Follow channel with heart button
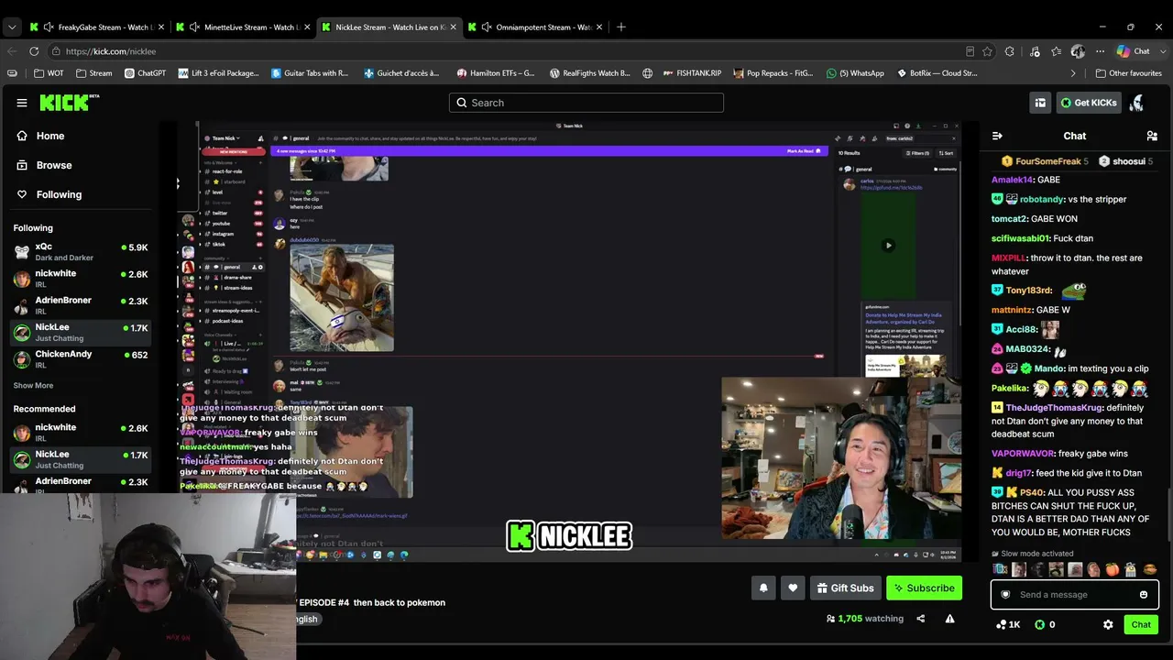1173x660 pixels. [x=793, y=588]
